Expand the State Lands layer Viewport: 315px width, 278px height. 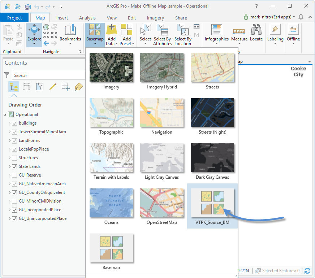9,166
